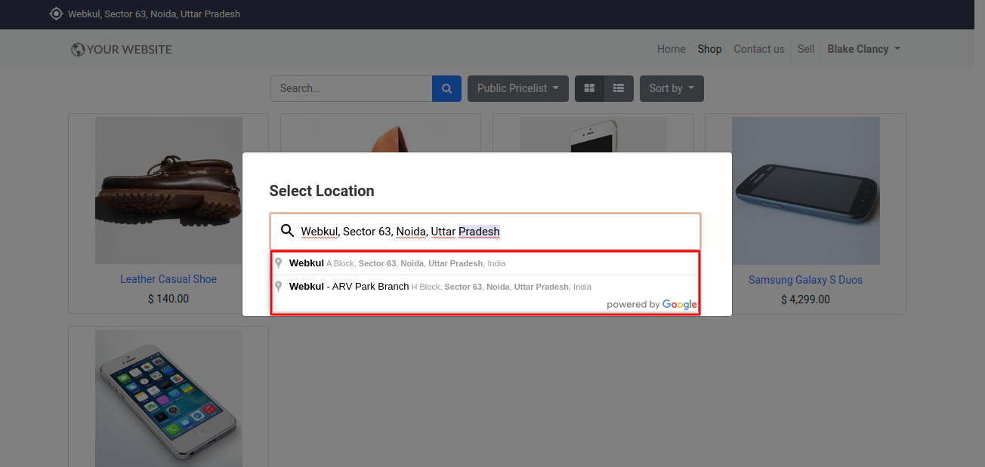Click the iPhone image in second row
The image size is (985, 467).
168,398
